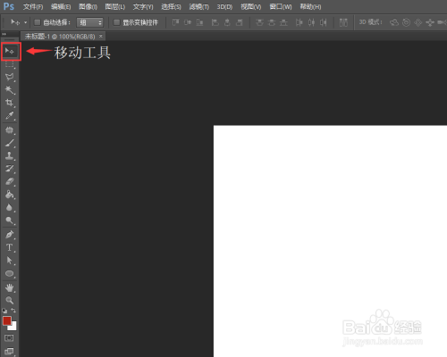Select the Hand tool
The image size is (447, 357).
(x=10, y=287)
